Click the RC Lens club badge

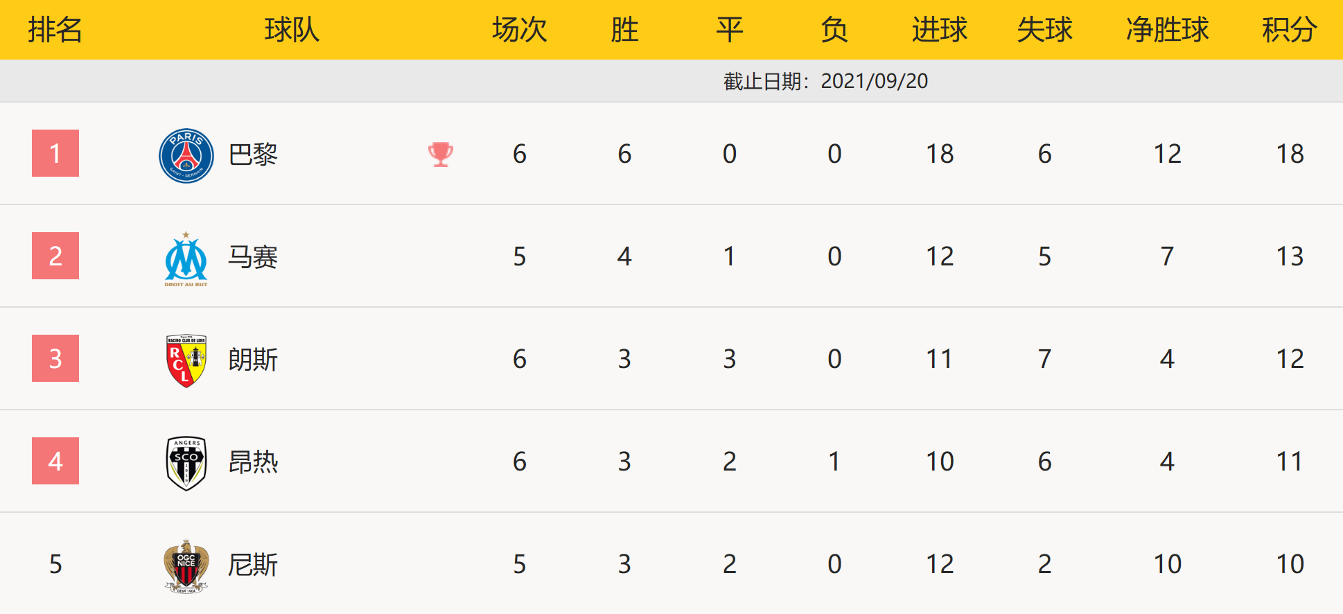tap(186, 360)
